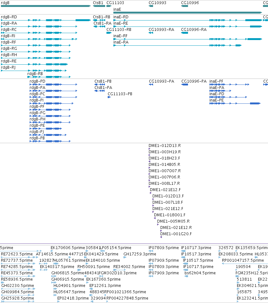
Task: Click the CtsB1-PB coding label
Action: [x=103, y=81]
